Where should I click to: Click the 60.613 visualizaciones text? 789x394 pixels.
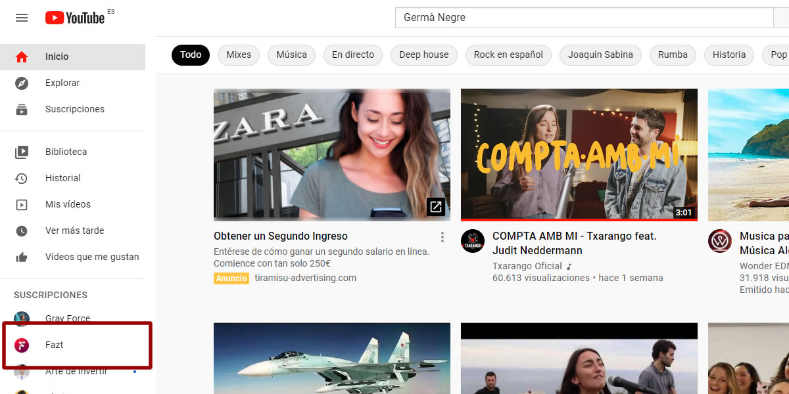point(541,278)
